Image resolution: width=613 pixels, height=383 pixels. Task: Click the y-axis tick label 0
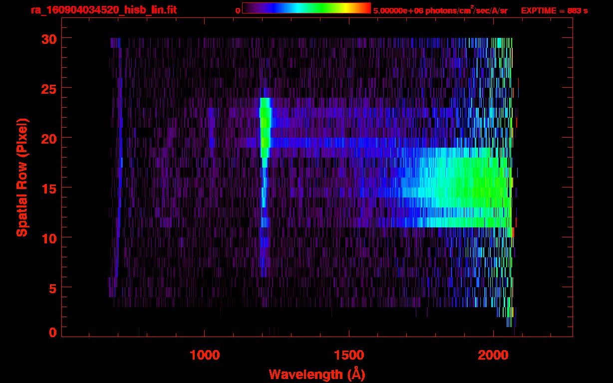52,333
